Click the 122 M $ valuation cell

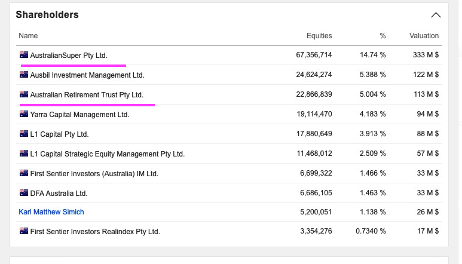(x=426, y=75)
